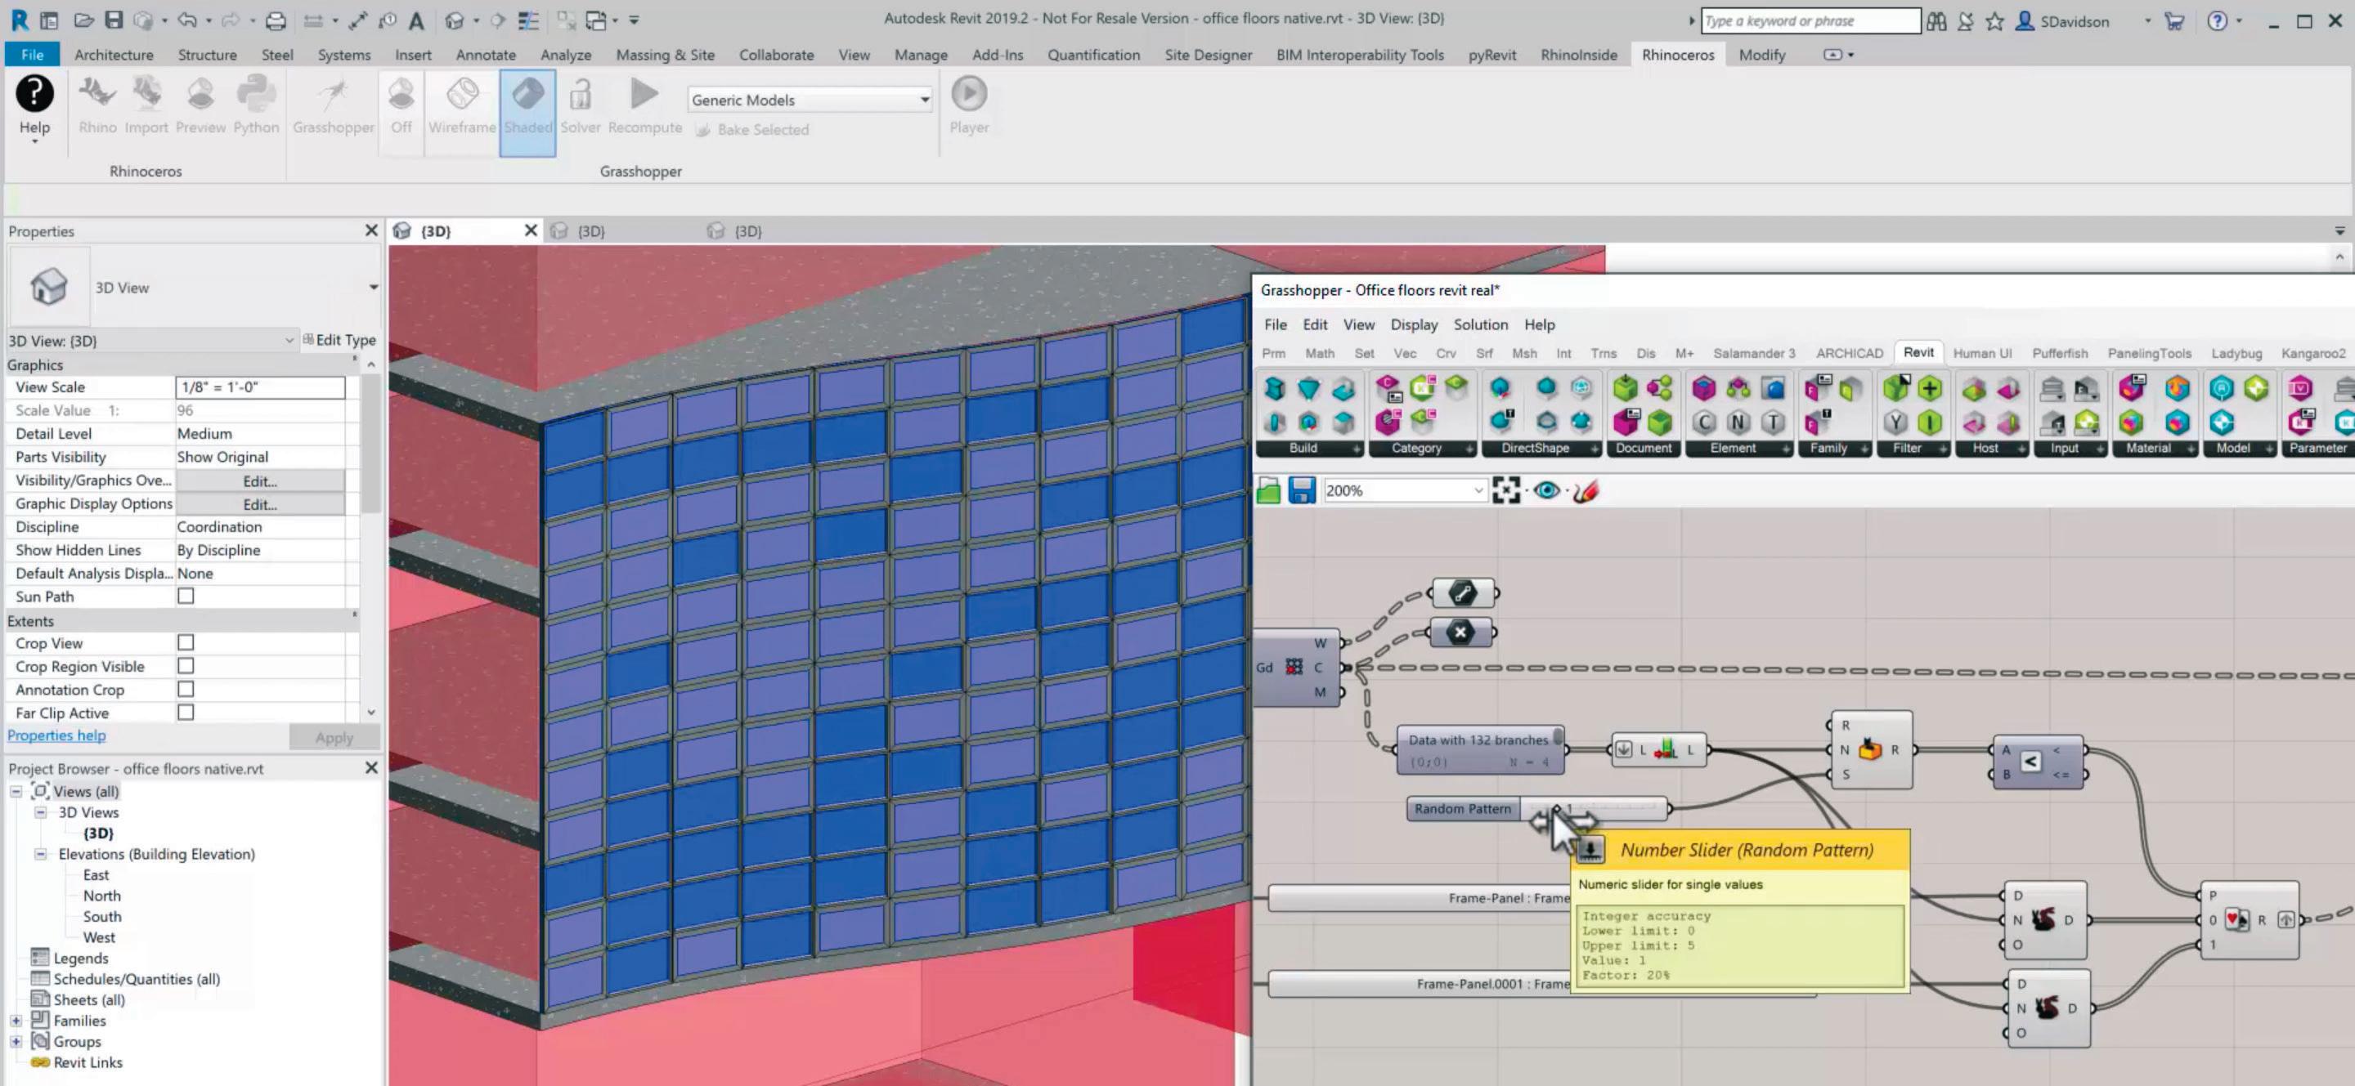Click the zoom extents canvas icon
Viewport: 2355px width, 1086px height.
click(x=1505, y=490)
